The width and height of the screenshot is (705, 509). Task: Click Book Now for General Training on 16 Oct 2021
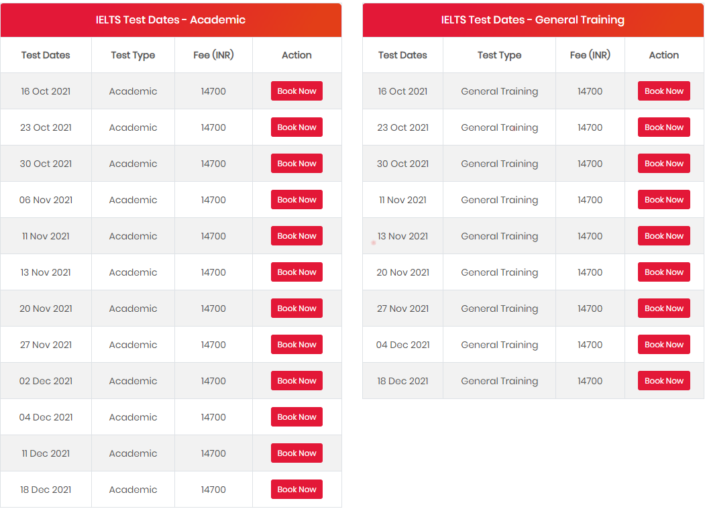663,91
